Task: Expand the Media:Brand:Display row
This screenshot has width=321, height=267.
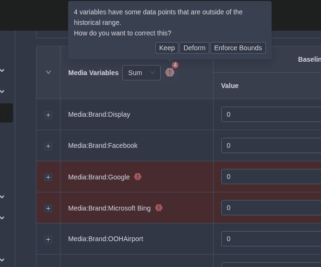Action: 48,115
